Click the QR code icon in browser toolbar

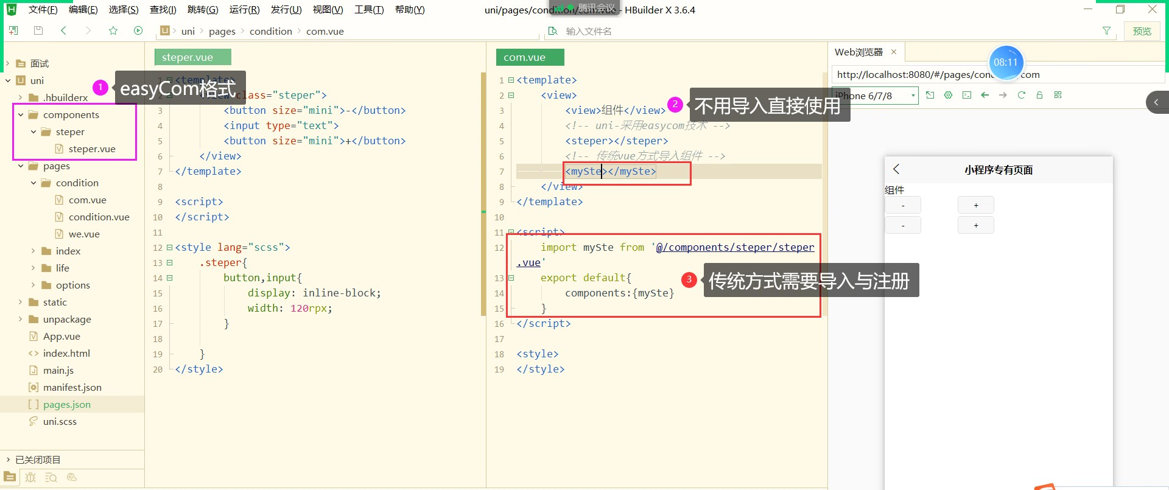[1058, 95]
